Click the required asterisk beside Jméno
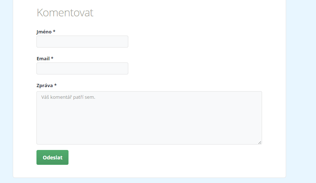The width and height of the screenshot is (316, 183). point(54,31)
